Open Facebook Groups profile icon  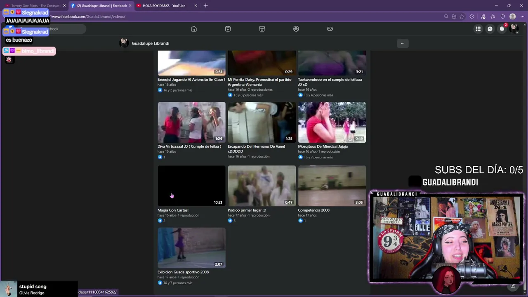(296, 29)
